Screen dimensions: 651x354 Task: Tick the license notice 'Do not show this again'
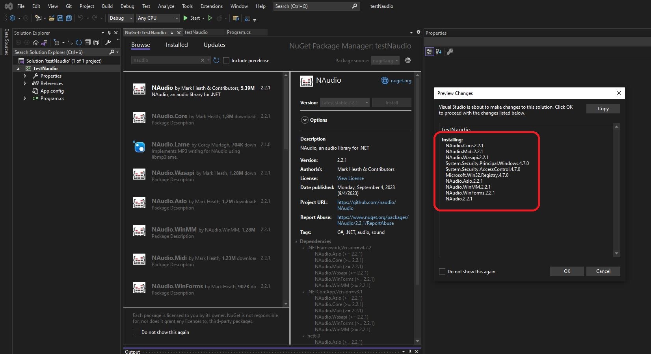pyautogui.click(x=136, y=332)
